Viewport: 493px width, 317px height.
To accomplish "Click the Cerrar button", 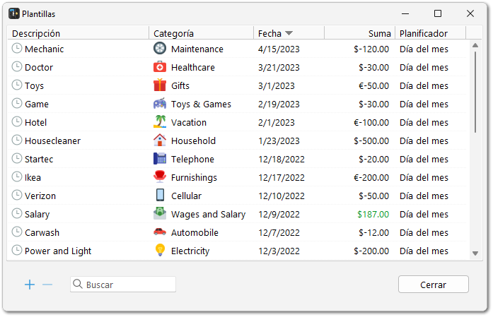I will click(x=434, y=285).
